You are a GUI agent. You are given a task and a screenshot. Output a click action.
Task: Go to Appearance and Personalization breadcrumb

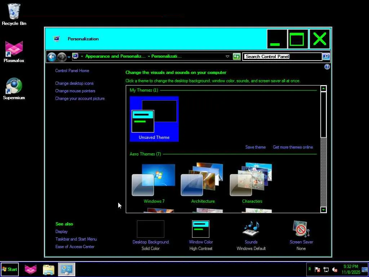(x=115, y=56)
